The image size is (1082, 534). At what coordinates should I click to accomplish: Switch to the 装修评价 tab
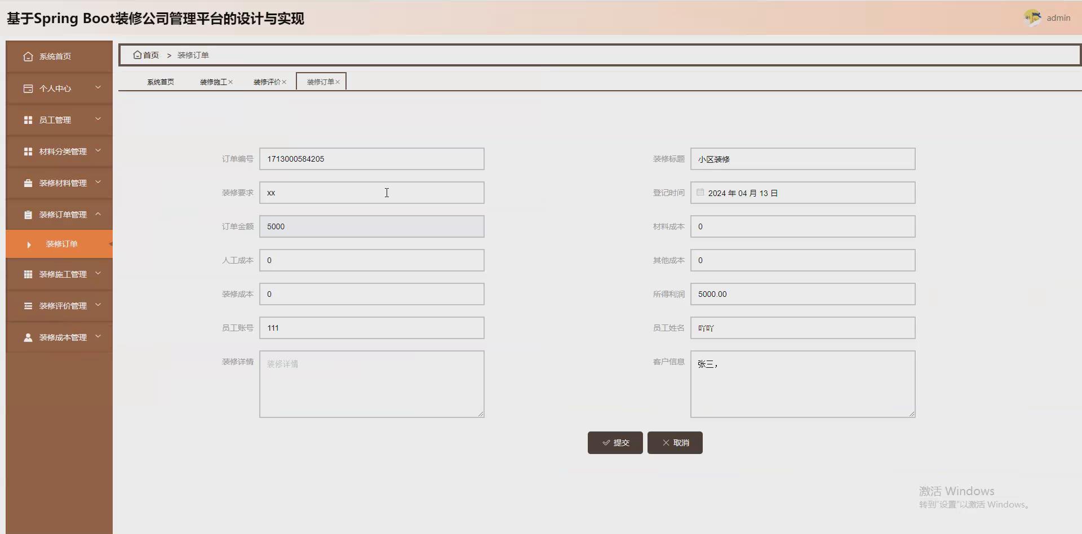(x=267, y=82)
